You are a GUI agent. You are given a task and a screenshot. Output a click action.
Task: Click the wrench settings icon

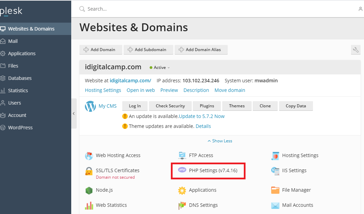click(356, 50)
